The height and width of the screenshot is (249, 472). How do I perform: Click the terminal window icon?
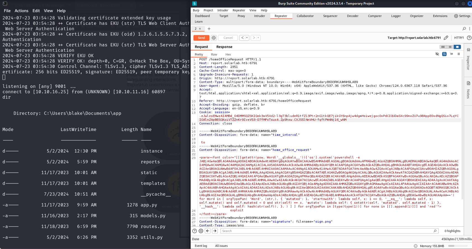(x=5, y=4)
